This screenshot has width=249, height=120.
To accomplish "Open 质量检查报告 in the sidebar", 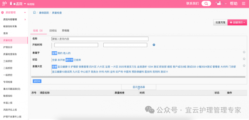I will tap(10, 54).
